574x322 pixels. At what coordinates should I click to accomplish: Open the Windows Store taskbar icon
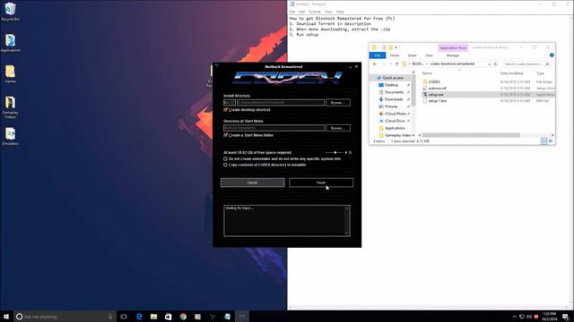pos(168,317)
